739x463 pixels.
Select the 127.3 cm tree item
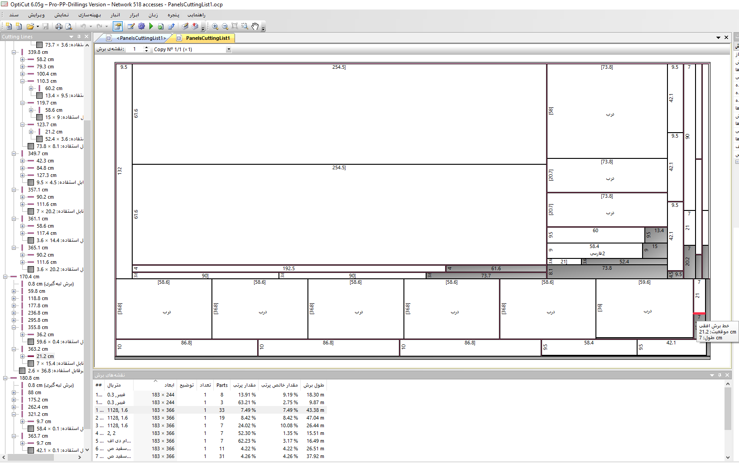(47, 175)
